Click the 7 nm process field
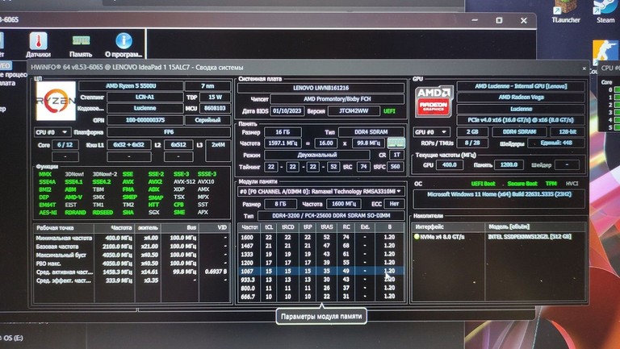 pos(207,85)
